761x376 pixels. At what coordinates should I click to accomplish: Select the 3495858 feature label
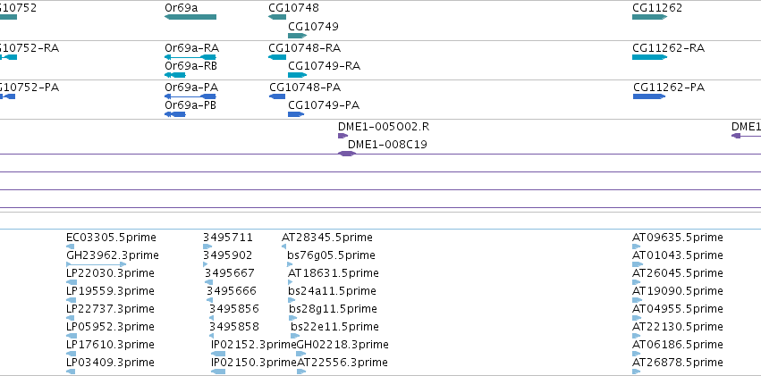(x=234, y=327)
